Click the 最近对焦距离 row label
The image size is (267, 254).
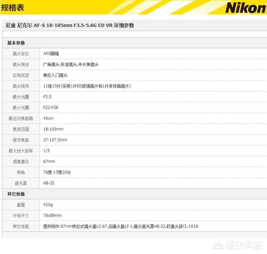[x=21, y=119]
